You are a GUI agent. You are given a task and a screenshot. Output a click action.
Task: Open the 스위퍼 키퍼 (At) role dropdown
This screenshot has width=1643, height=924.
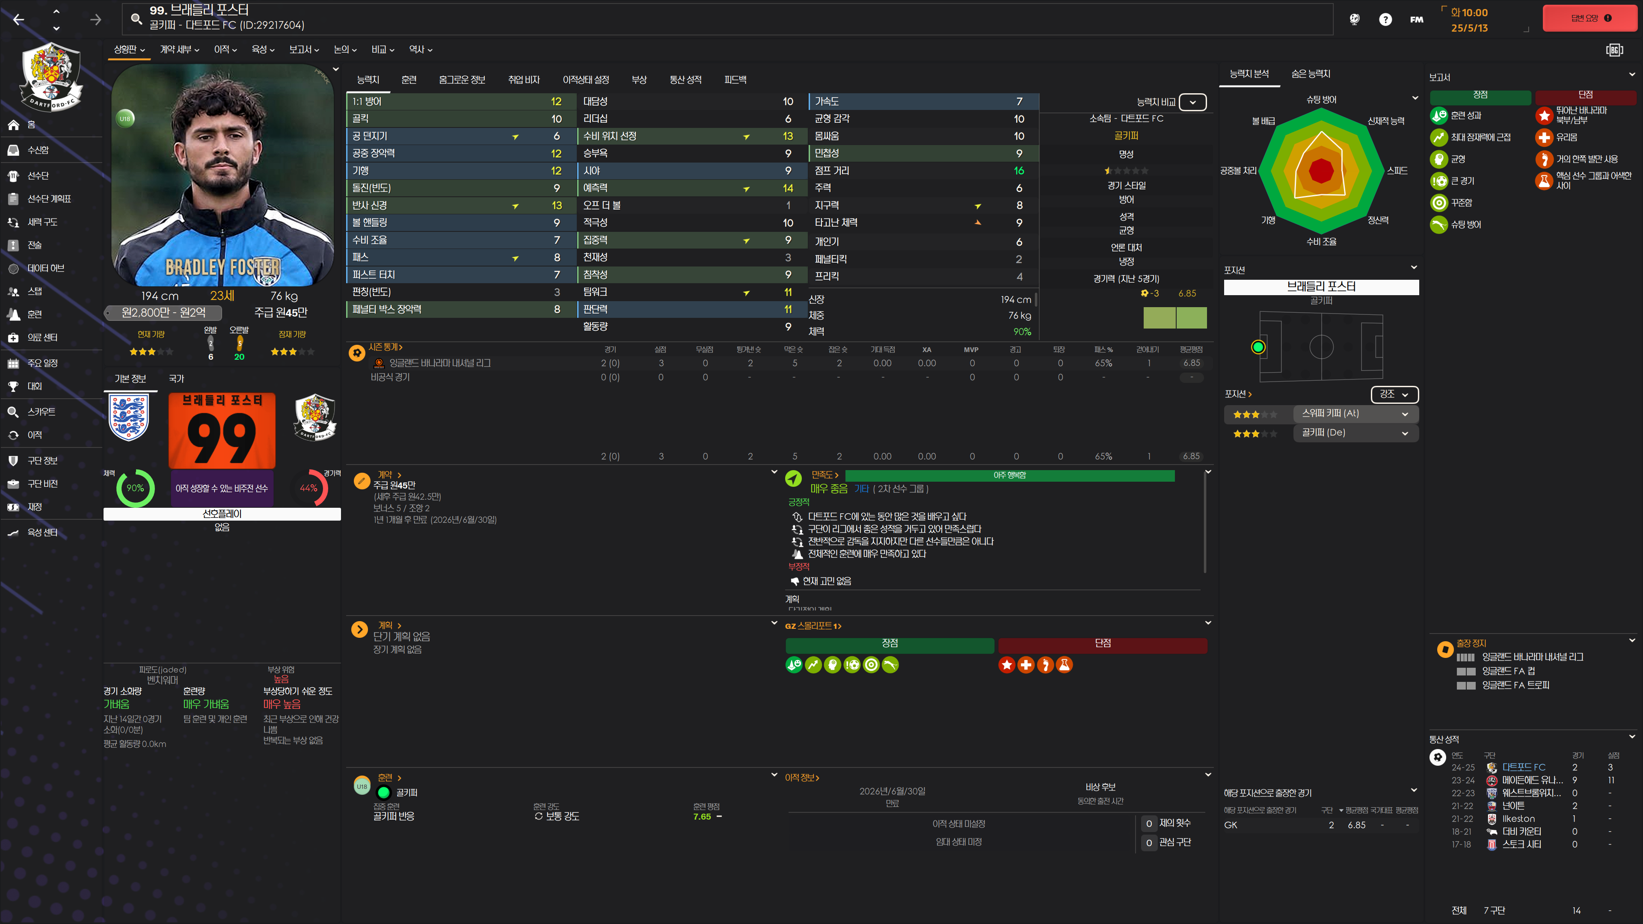pyautogui.click(x=1355, y=413)
